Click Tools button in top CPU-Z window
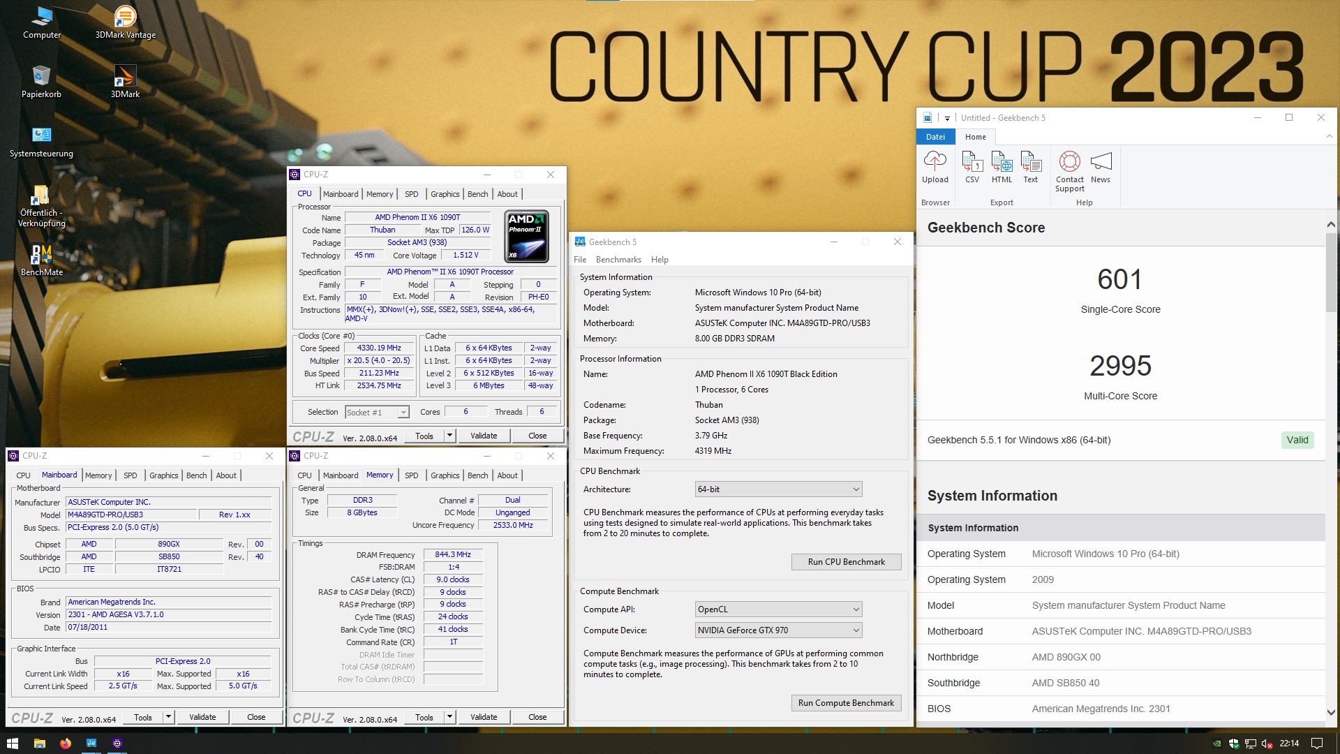 pos(424,436)
